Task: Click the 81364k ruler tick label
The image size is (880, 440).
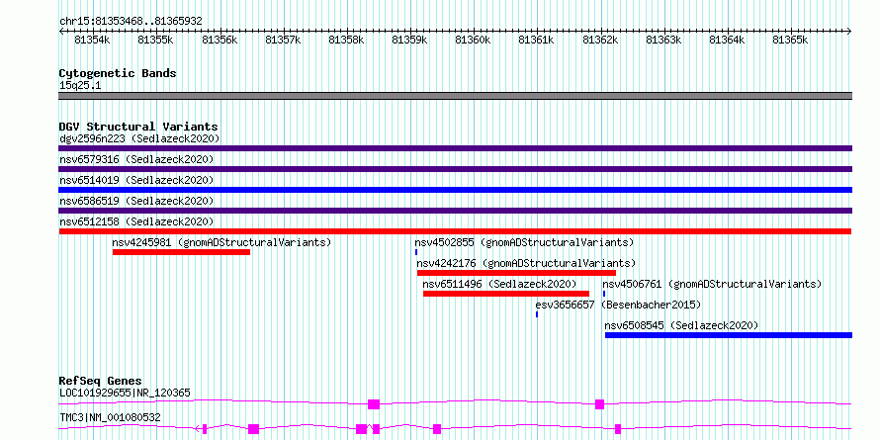Action: (x=728, y=40)
